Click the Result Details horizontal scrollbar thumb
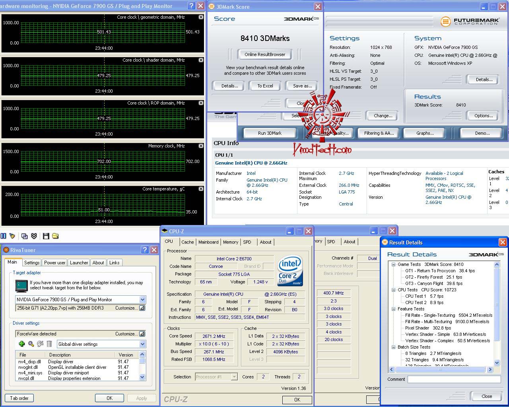The height and width of the screenshot is (407, 509). 440,370
